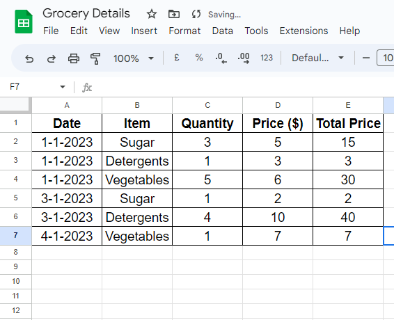Expand the Default font dropdown
This screenshot has height=320, width=394.
(317, 58)
